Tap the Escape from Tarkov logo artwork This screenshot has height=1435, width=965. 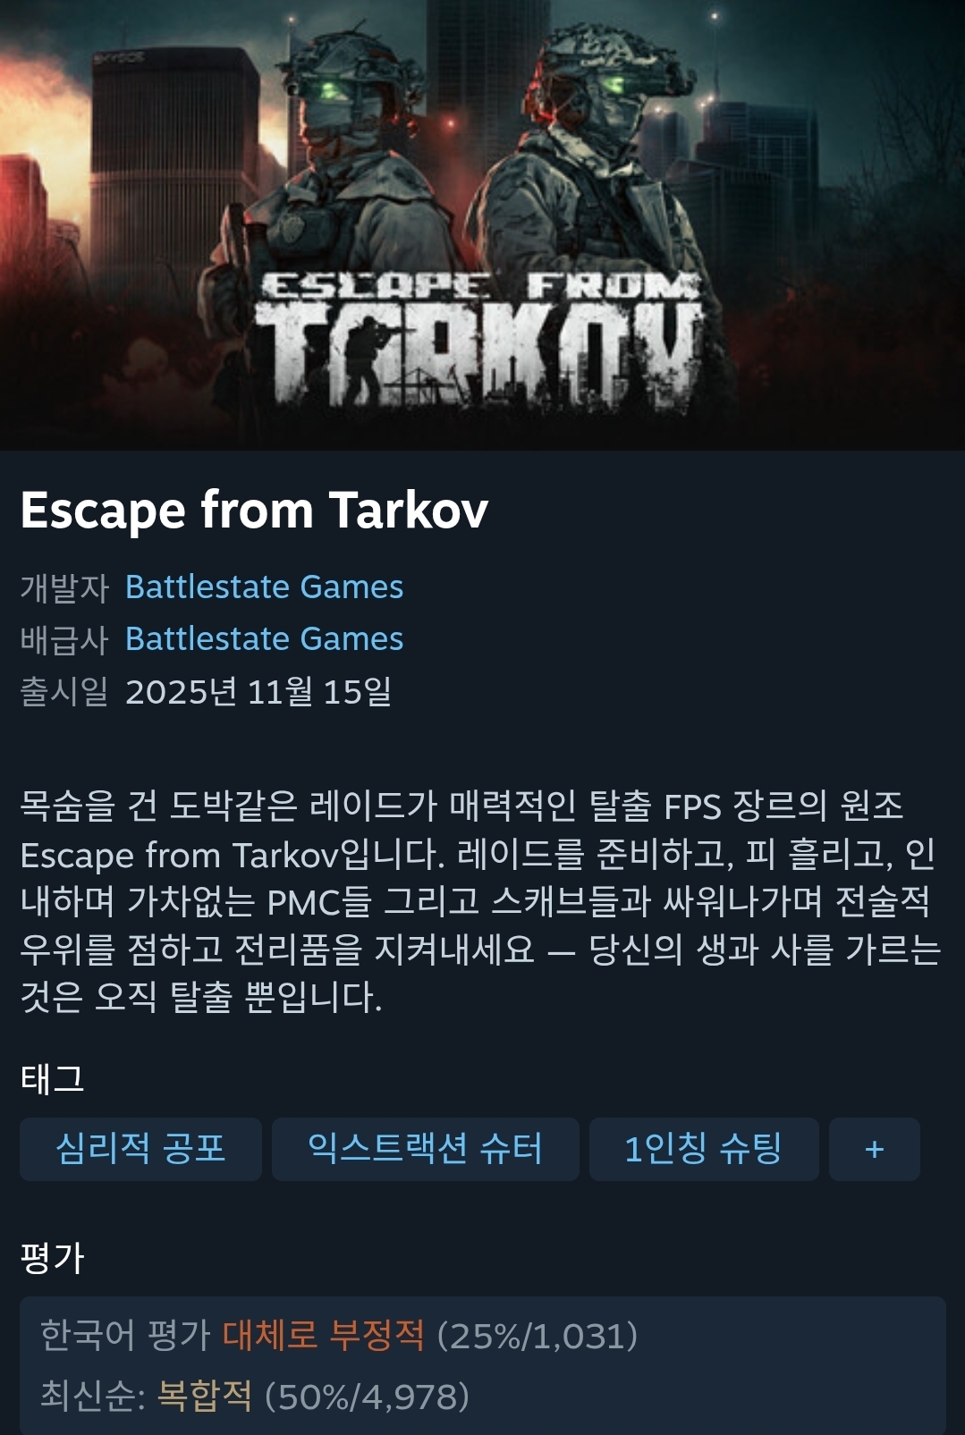point(478,340)
